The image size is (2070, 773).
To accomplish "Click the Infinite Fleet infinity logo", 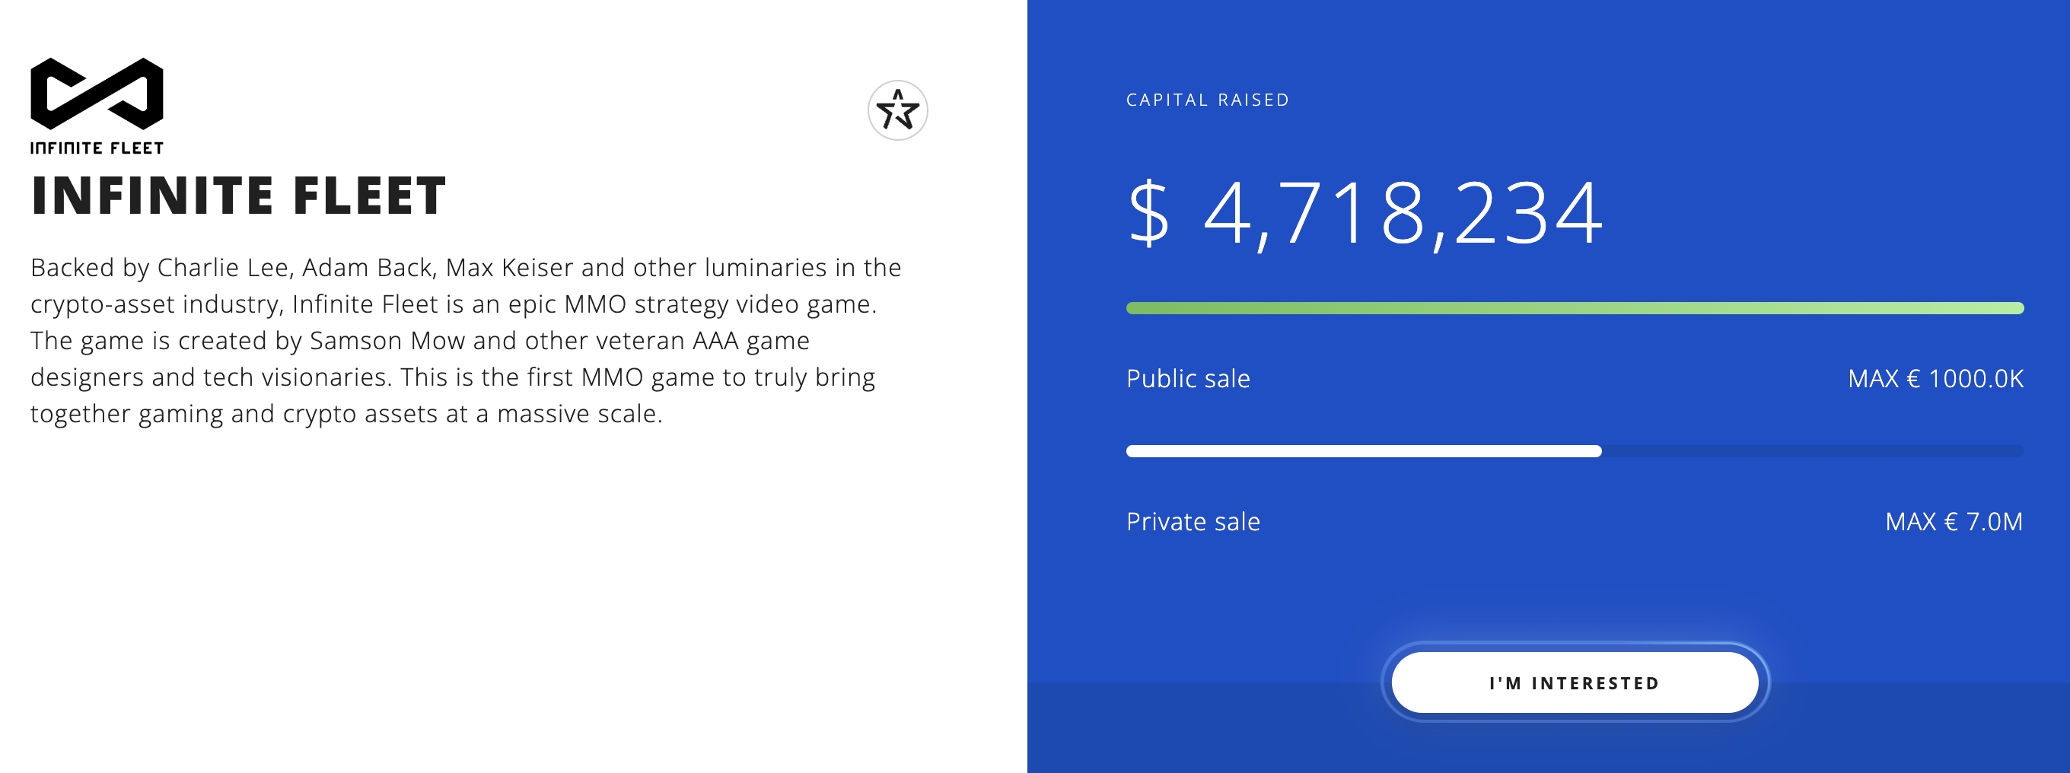I will click(x=97, y=94).
